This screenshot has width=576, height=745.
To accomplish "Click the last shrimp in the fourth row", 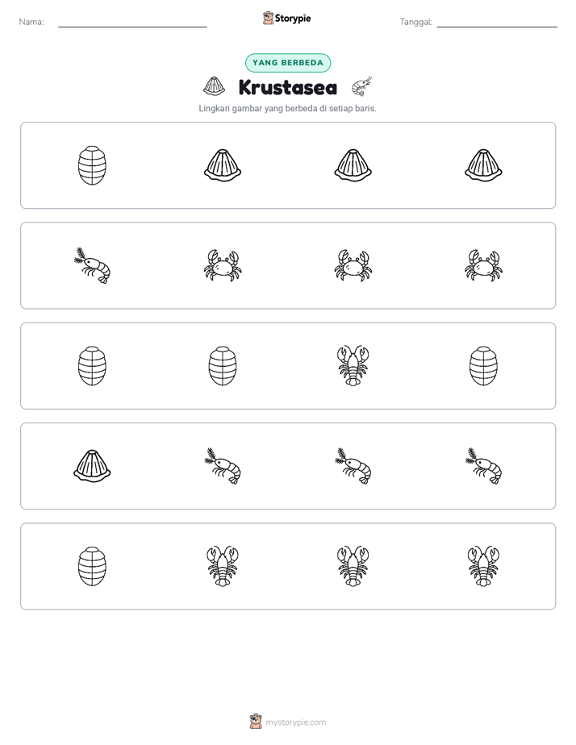I will click(x=483, y=466).
